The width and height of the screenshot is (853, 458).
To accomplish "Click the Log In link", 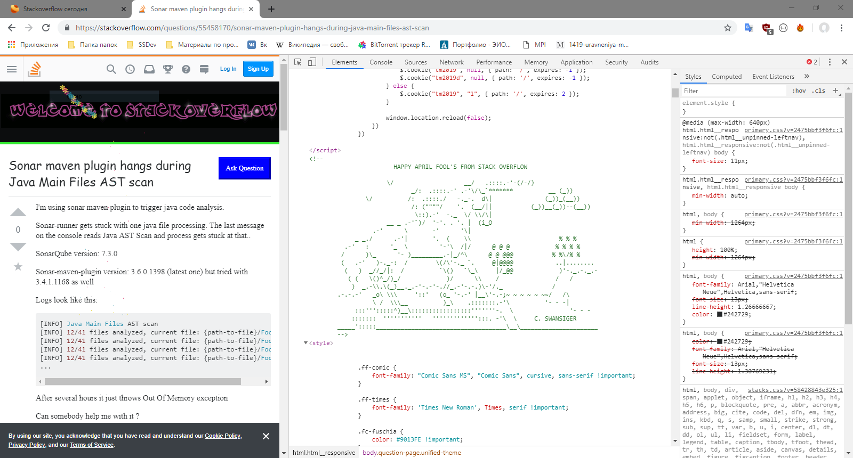I will [x=228, y=69].
